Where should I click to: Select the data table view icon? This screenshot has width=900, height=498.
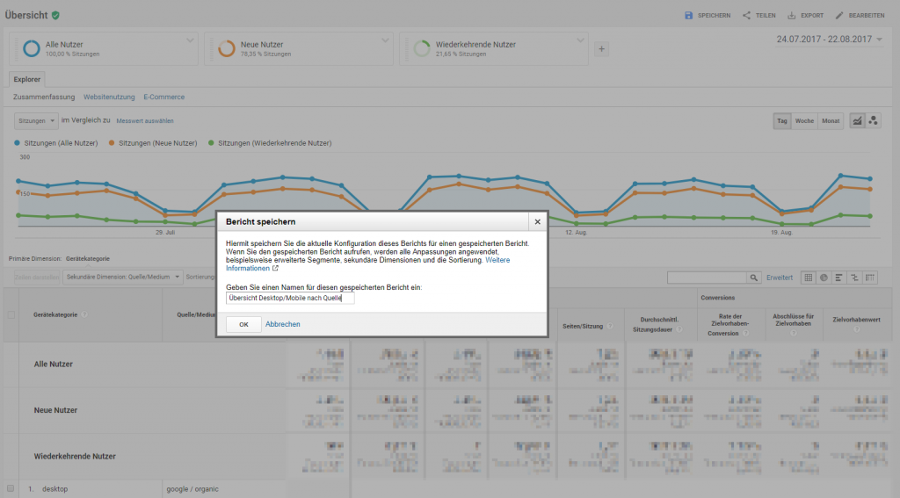pos(809,278)
